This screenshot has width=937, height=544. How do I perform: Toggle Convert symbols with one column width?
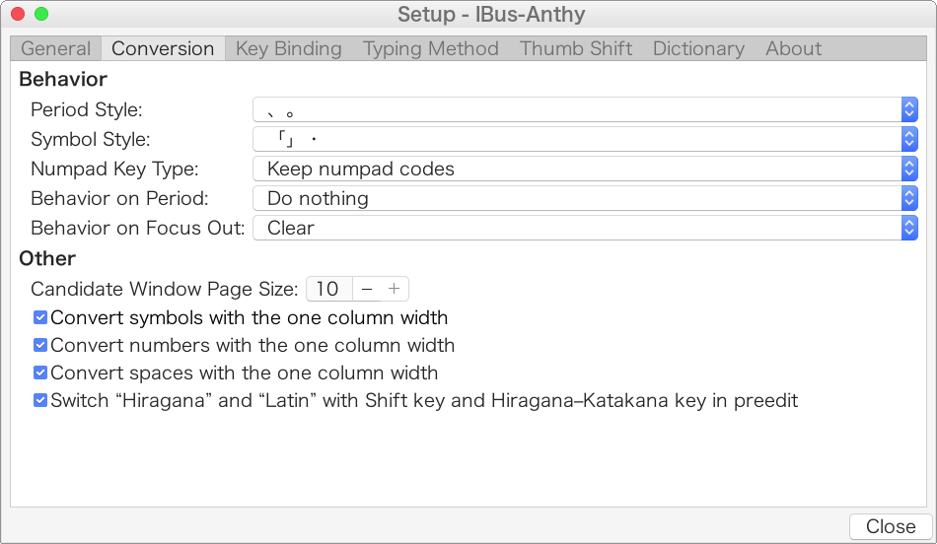[x=40, y=318]
